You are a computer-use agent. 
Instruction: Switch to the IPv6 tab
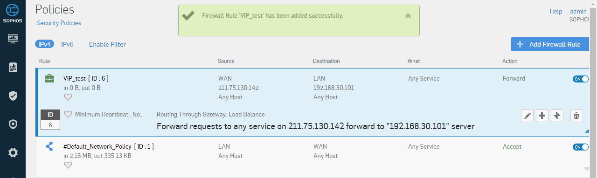tap(67, 44)
